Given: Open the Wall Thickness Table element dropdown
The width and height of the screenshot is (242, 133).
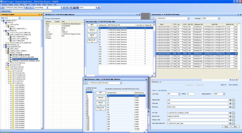Looking at the screenshot, I should pos(121,83).
